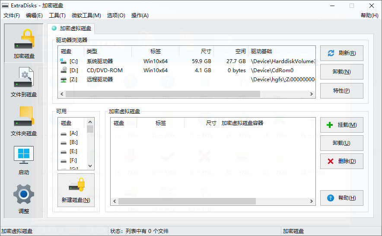Click the teal dot on 加密虚拟磁盘 tab

[54, 28]
